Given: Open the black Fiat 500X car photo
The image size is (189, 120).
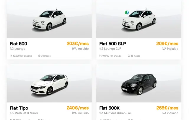Looking at the screenshot, I should pyautogui.click(x=139, y=83).
